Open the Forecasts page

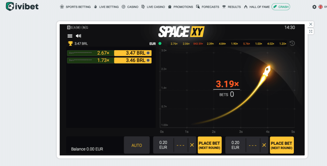coord(208,7)
